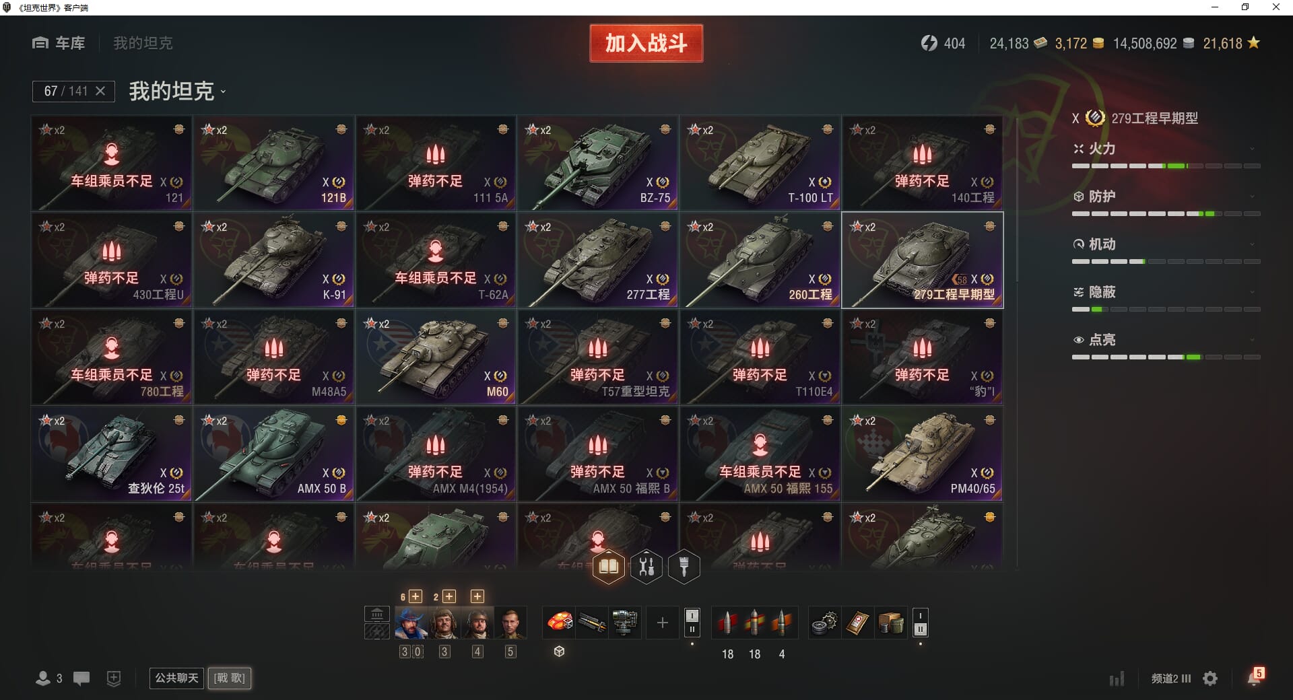The width and height of the screenshot is (1293, 700).
Task: Expand the 我的坦克 dropdown title
Action: (177, 92)
